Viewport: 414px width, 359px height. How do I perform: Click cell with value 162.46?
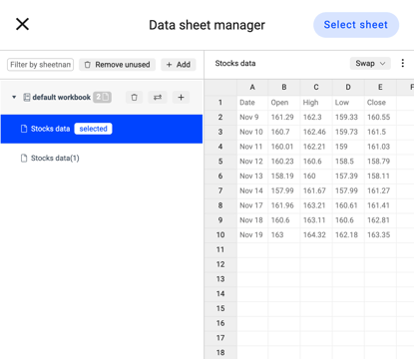coord(316,132)
